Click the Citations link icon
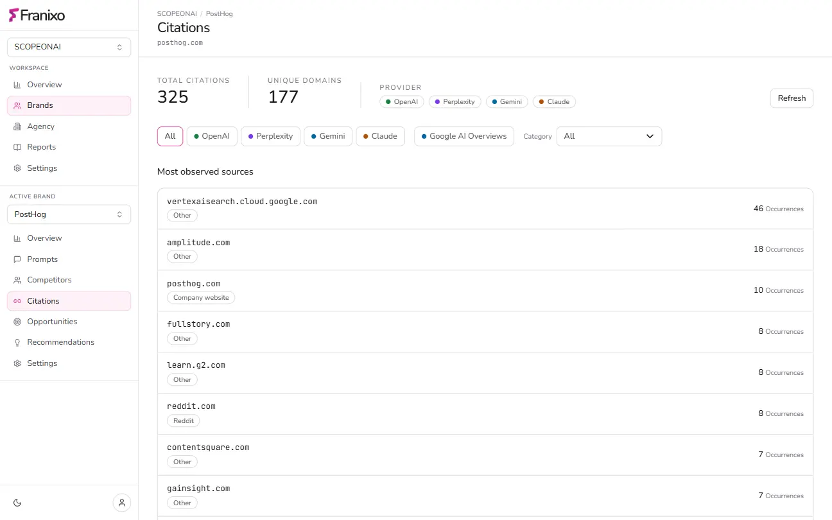The image size is (832, 520). (x=17, y=301)
